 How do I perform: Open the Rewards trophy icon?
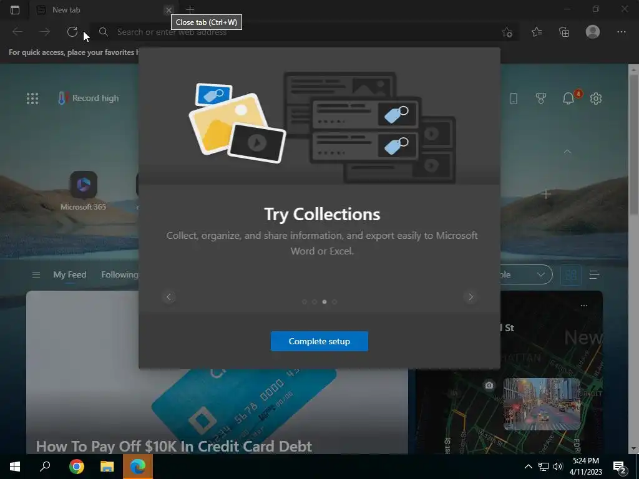pos(541,98)
